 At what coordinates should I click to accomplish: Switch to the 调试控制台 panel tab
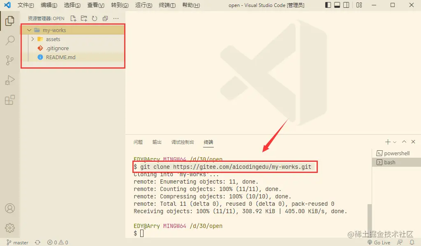click(183, 142)
